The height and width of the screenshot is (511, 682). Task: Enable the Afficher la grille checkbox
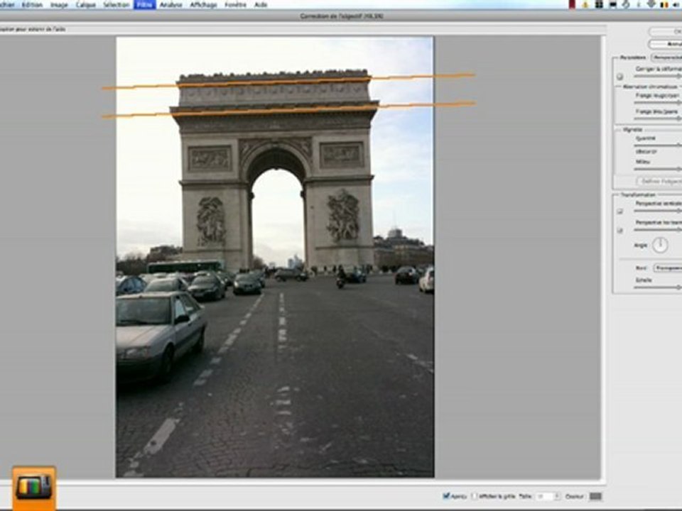pyautogui.click(x=475, y=496)
